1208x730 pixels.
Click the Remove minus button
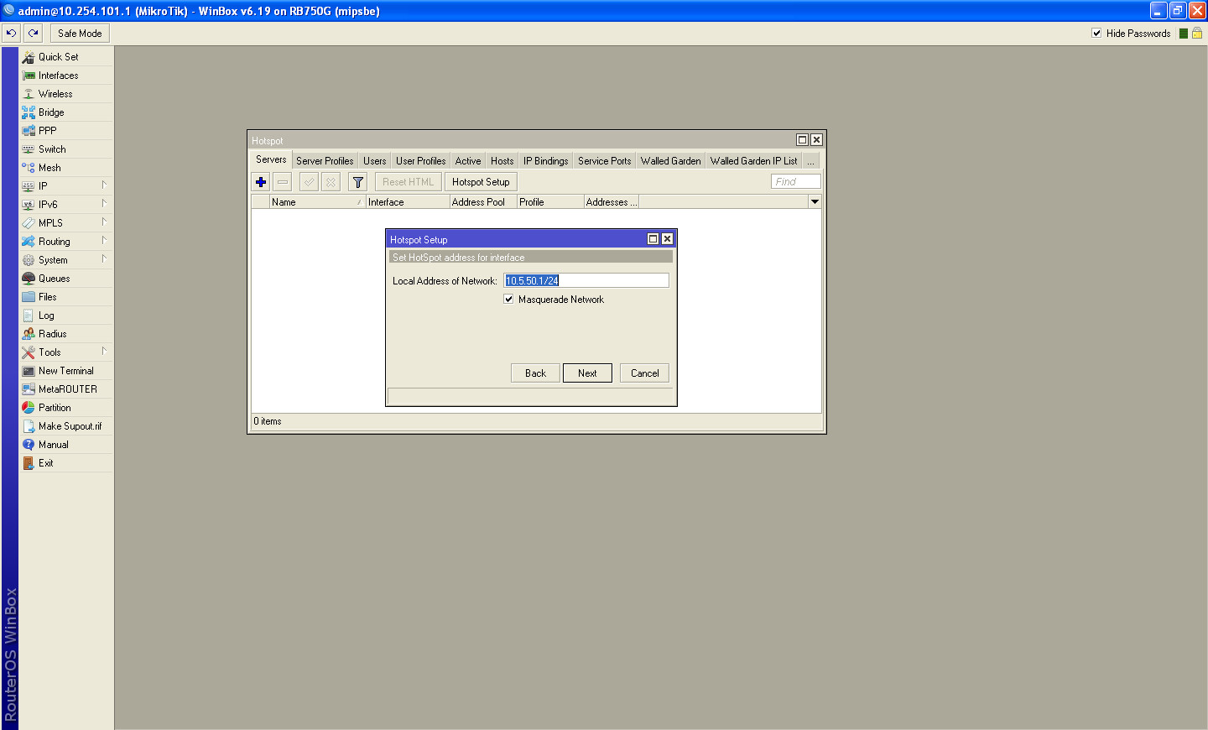tap(283, 182)
